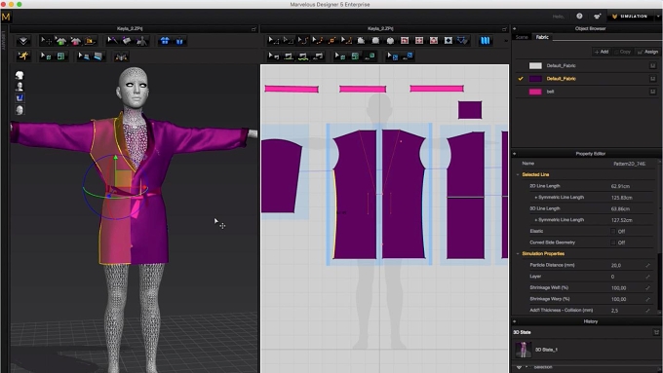Click the first blue shirt icon in 3D toolbar
Screen dimensions: 663x373
click(x=165, y=41)
